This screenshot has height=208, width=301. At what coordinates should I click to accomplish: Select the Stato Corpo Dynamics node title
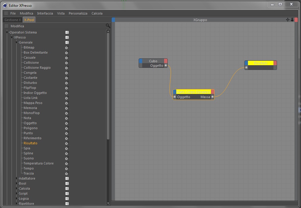tap(193, 92)
